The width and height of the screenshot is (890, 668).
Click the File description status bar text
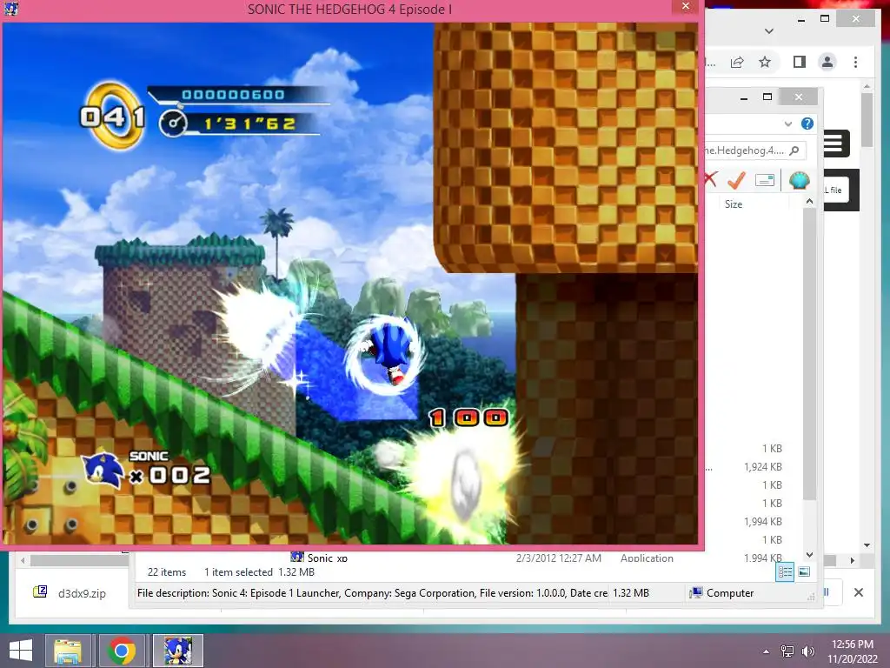pos(372,593)
